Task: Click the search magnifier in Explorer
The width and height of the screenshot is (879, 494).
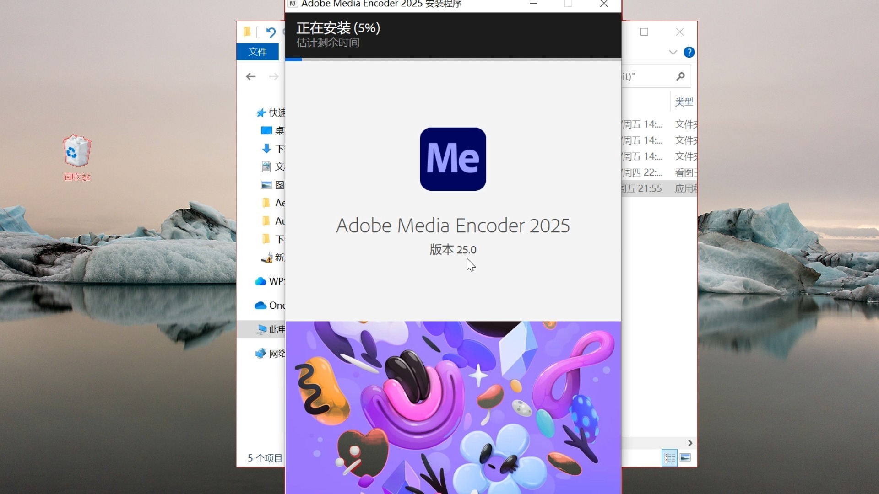Action: [x=680, y=76]
